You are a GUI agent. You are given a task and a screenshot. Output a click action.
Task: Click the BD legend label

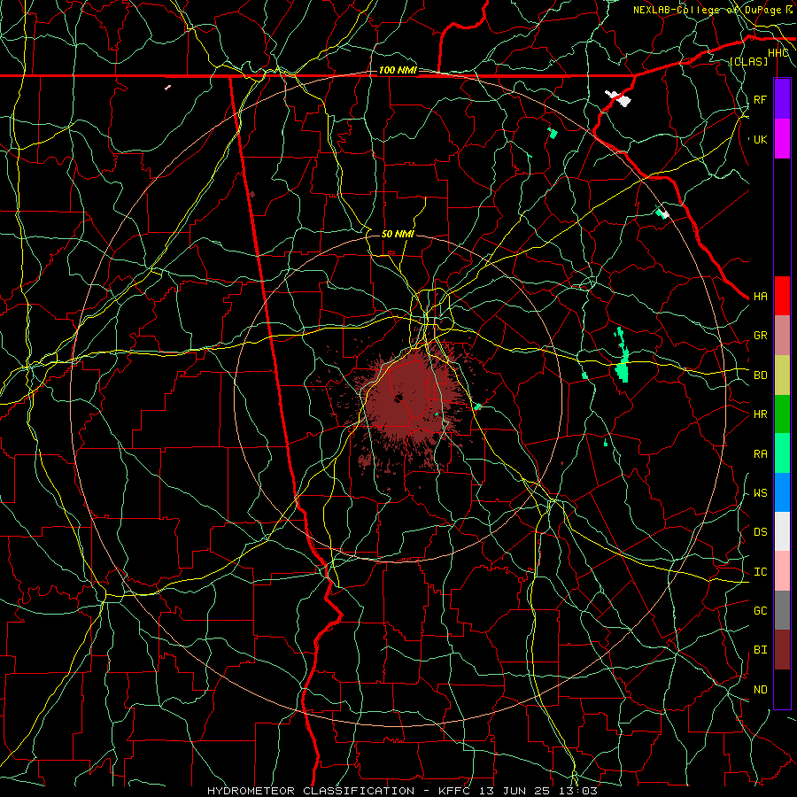pyautogui.click(x=760, y=375)
